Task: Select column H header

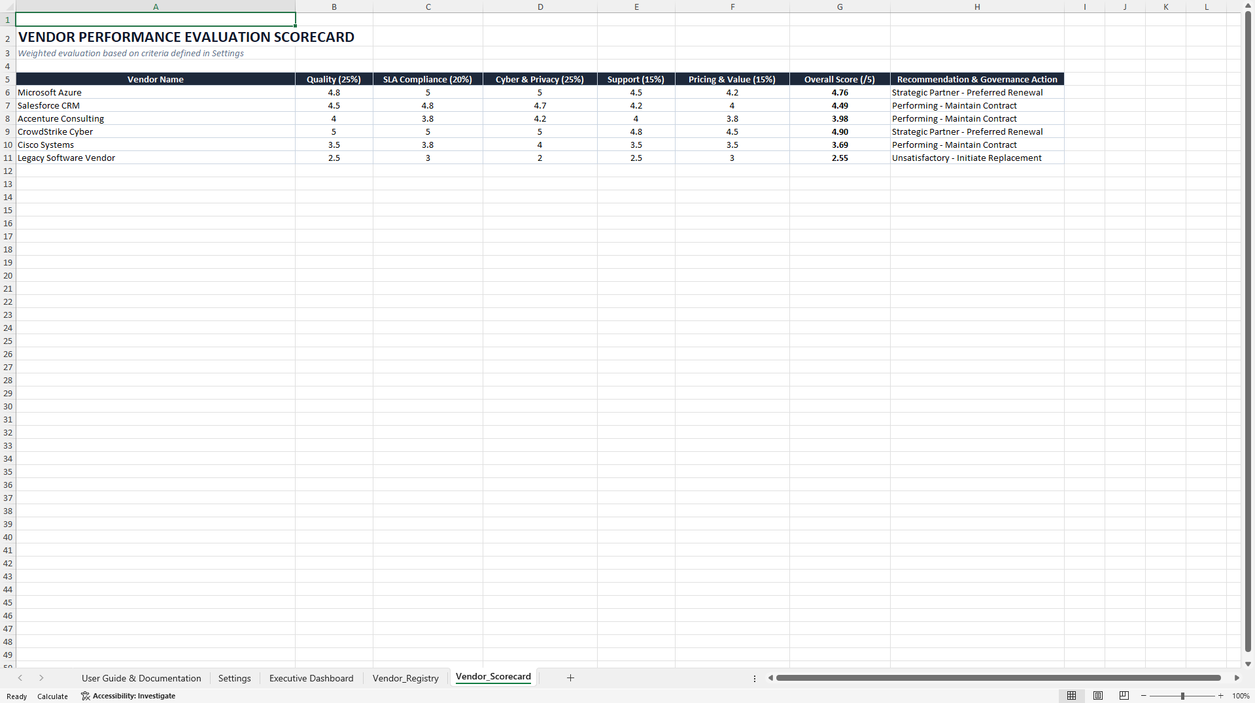Action: 977,7
